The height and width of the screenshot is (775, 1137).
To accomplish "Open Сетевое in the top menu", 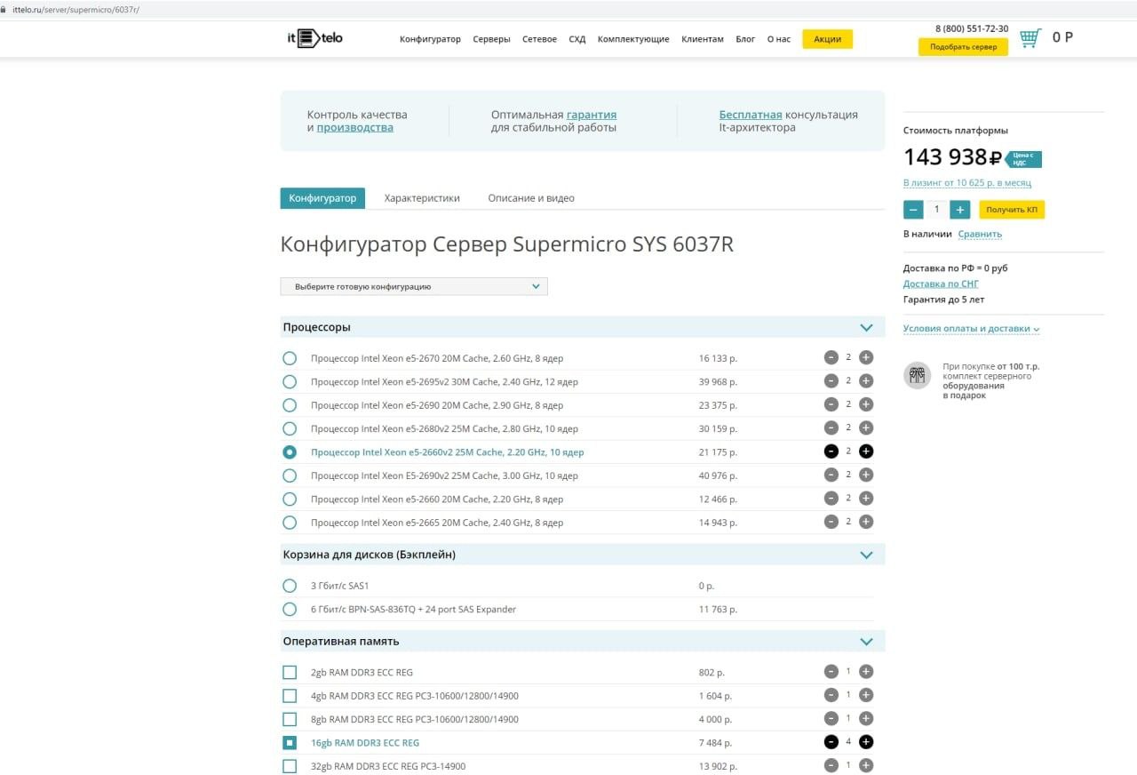I will (x=539, y=39).
